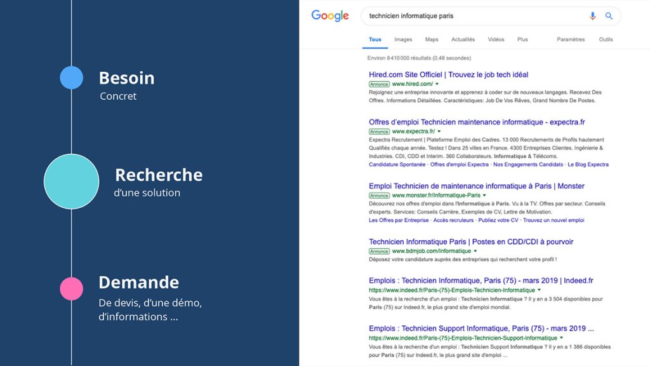650x366 pixels.
Task: Open the Hired.com Site Officiel result
Action: (x=449, y=75)
